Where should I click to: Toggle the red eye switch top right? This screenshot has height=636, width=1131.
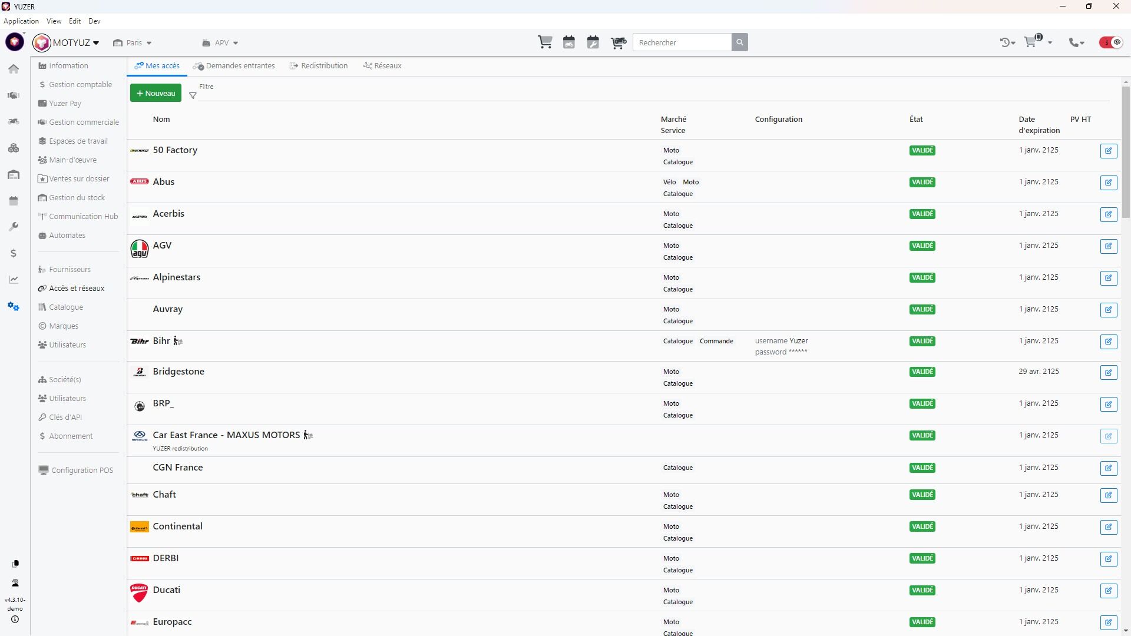click(1111, 42)
